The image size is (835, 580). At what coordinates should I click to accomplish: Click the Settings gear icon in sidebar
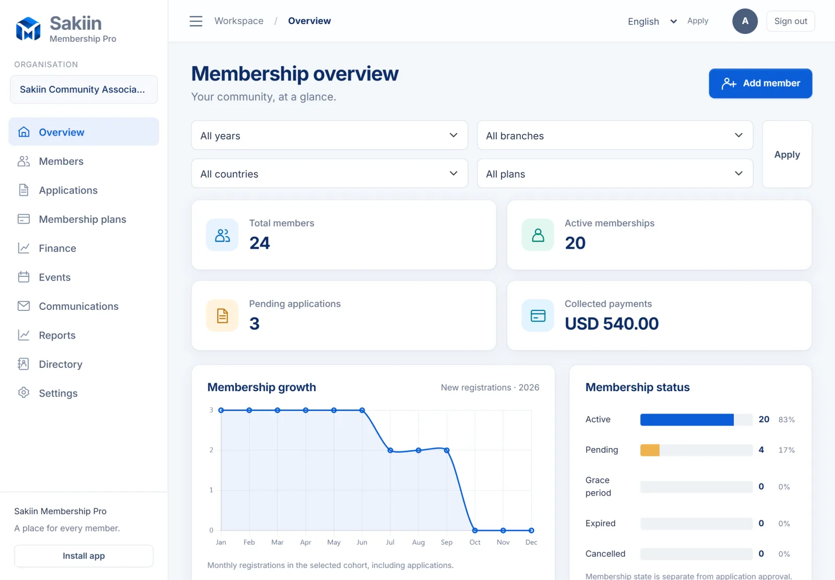(23, 392)
